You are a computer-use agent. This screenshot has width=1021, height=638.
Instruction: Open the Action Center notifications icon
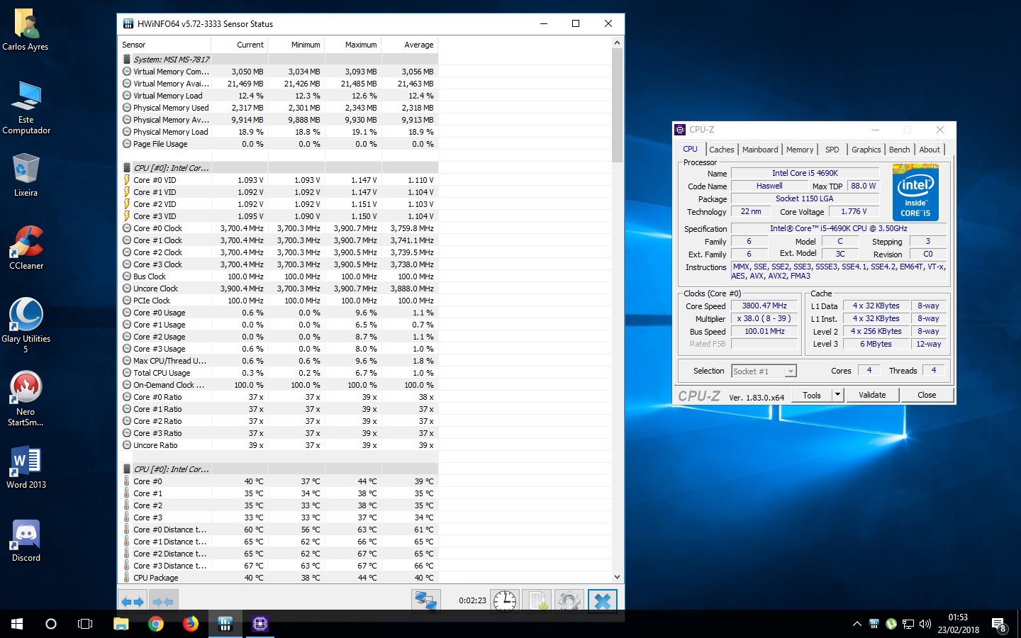[x=999, y=625]
